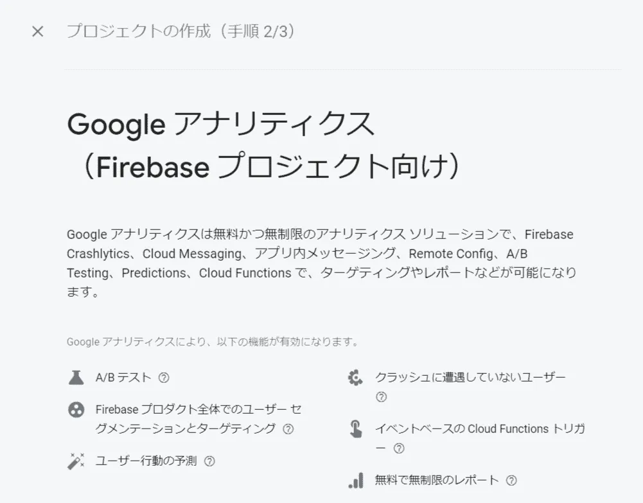The image size is (643, 503).
Task: Select the A/B テスト flask icon
Action: (76, 378)
